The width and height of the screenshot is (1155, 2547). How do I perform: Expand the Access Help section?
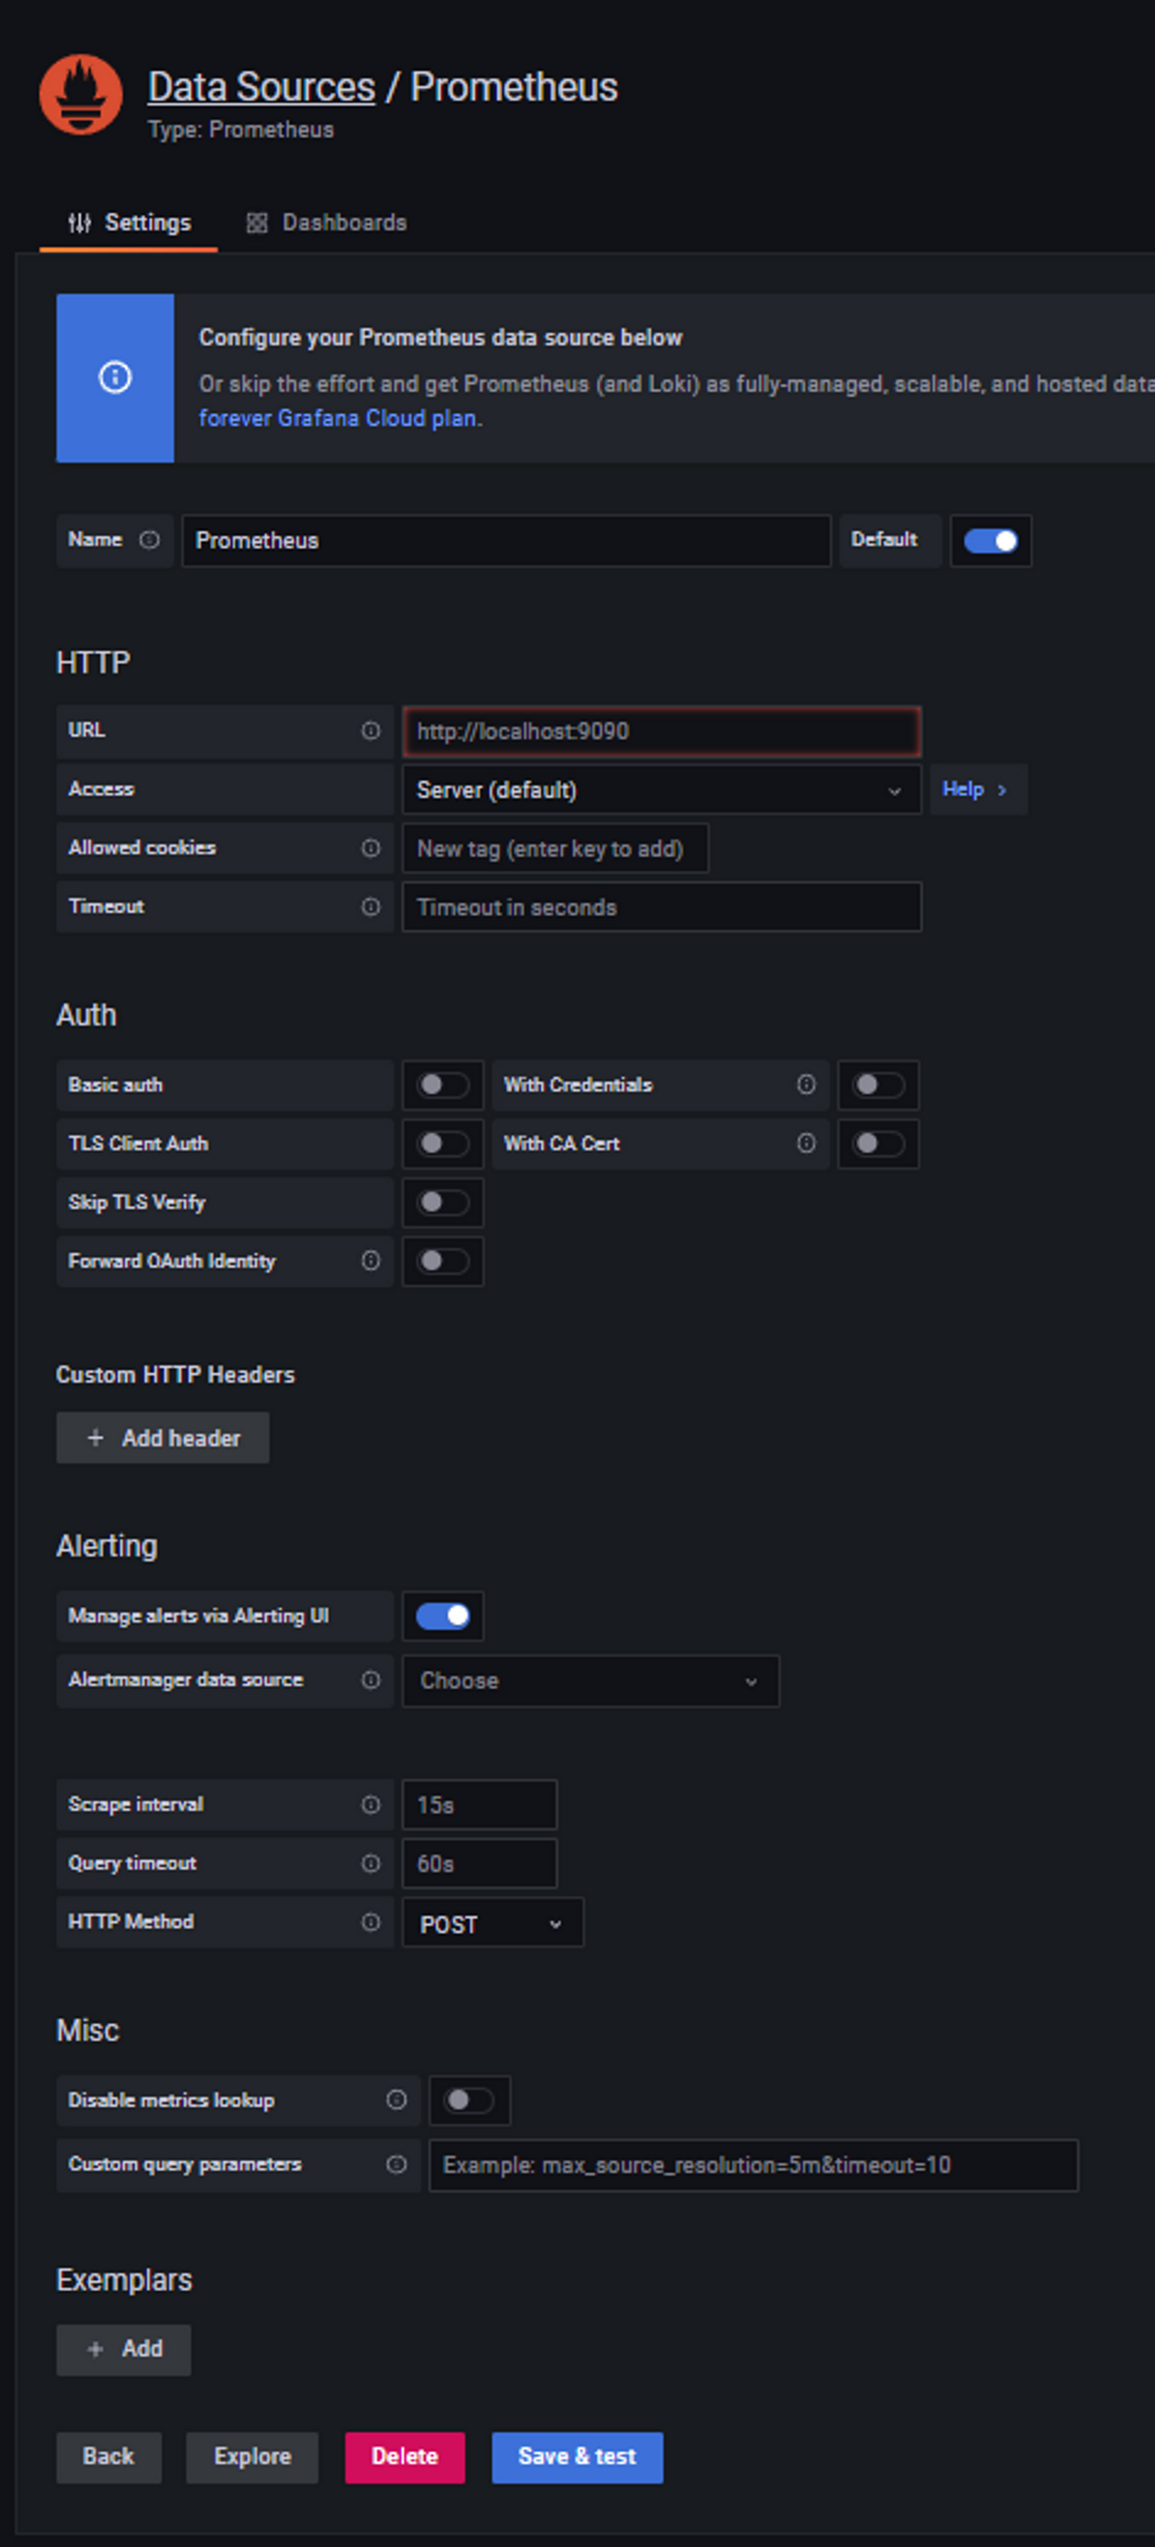[x=977, y=789]
